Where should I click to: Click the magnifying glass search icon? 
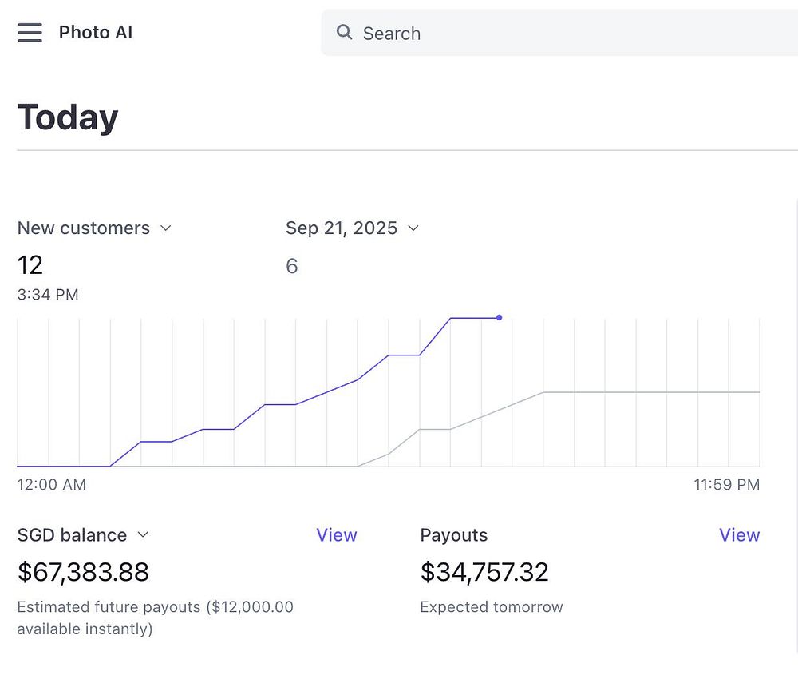point(345,33)
